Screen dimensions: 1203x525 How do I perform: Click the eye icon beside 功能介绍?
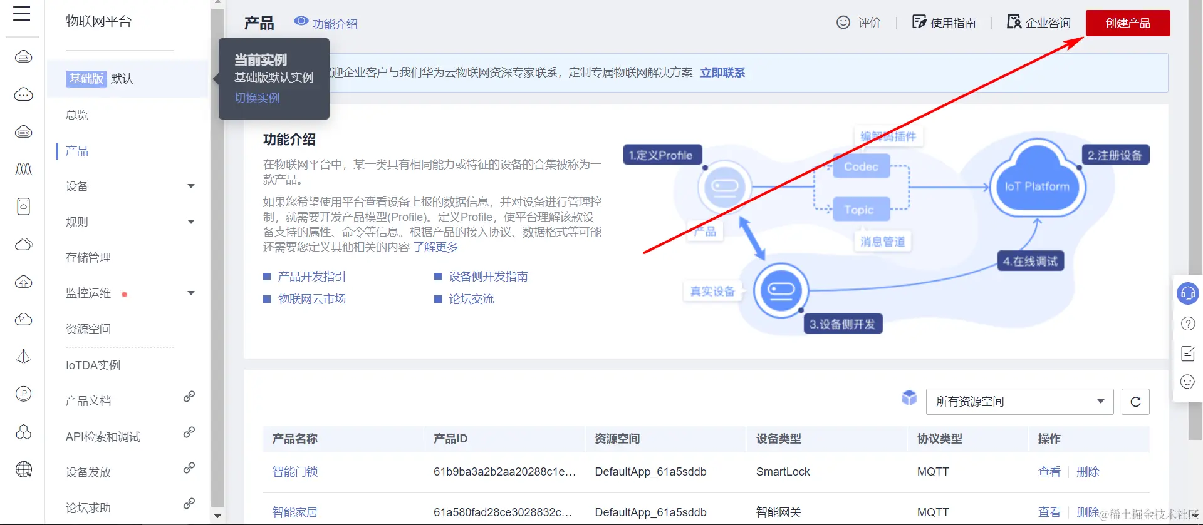coord(301,21)
